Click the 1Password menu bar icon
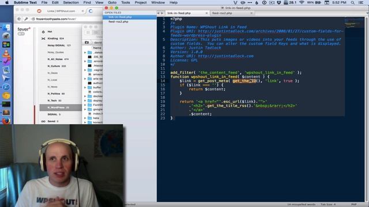The height and width of the screenshot is (207, 369). tap(264, 2)
